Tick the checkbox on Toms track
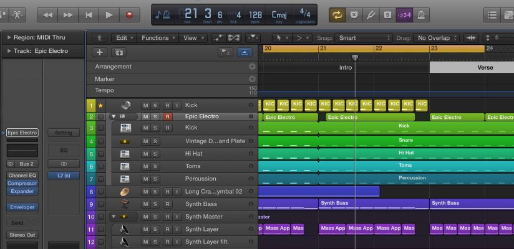This screenshot has width=514, height=249. pyautogui.click(x=100, y=167)
